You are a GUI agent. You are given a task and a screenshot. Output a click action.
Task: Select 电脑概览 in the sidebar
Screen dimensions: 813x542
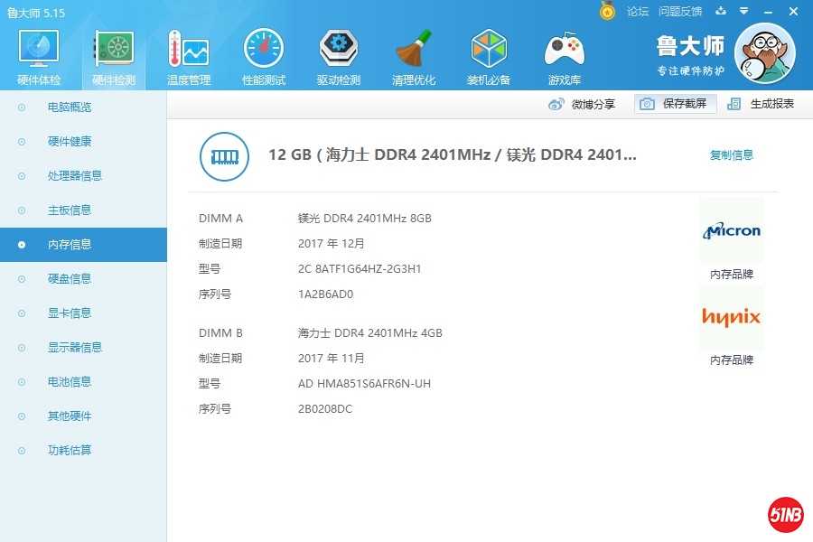coord(70,107)
